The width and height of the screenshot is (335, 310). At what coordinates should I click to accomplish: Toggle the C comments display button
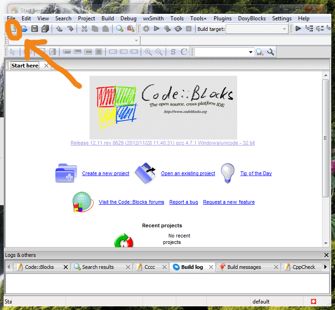184,52
